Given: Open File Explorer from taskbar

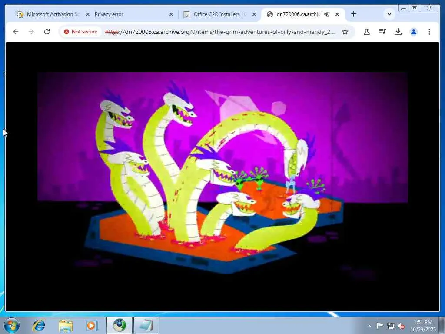Looking at the screenshot, I should (66, 325).
